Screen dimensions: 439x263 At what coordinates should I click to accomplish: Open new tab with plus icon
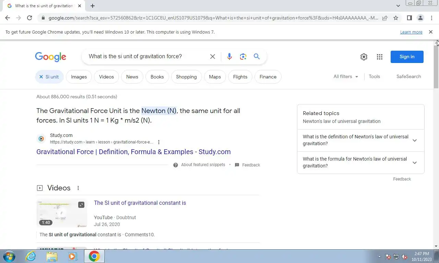click(x=93, y=6)
